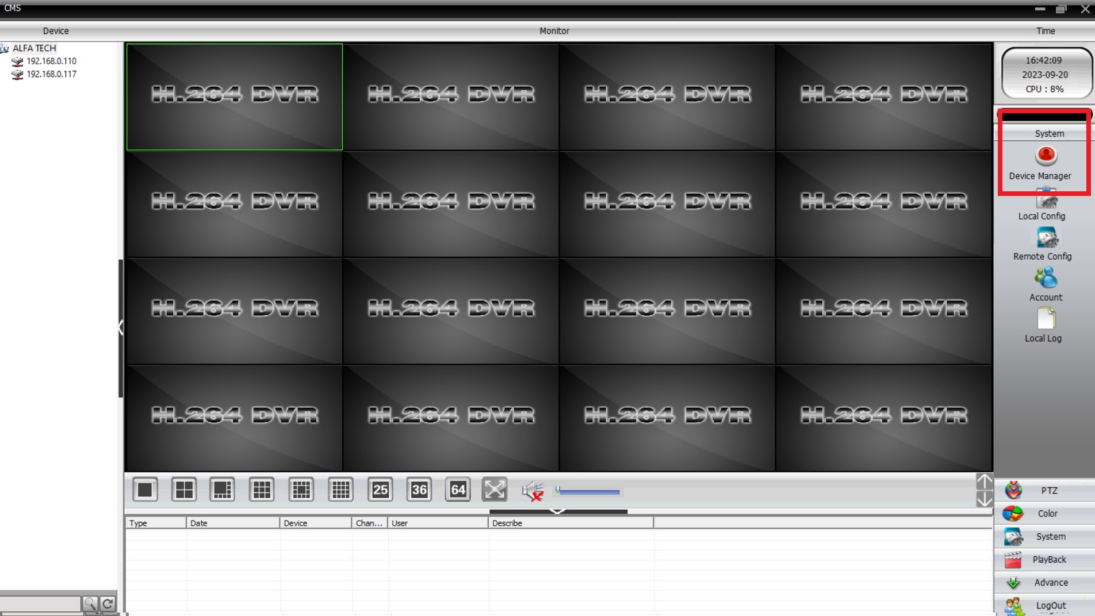Switch to four-view grid layout

(x=184, y=490)
